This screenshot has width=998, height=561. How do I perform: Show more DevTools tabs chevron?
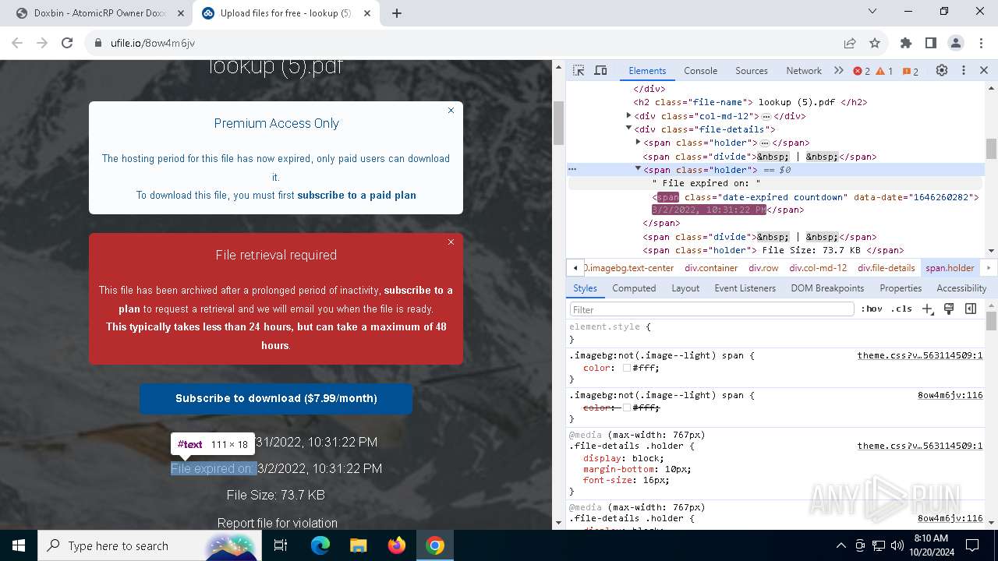click(839, 70)
